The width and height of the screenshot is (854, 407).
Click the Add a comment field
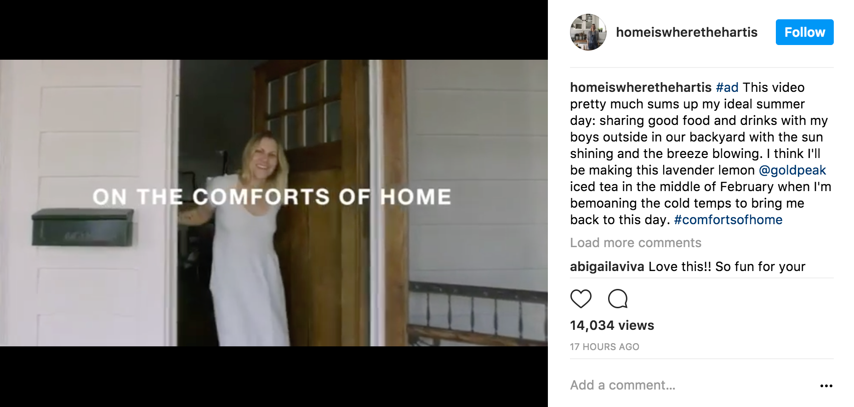[x=689, y=385]
